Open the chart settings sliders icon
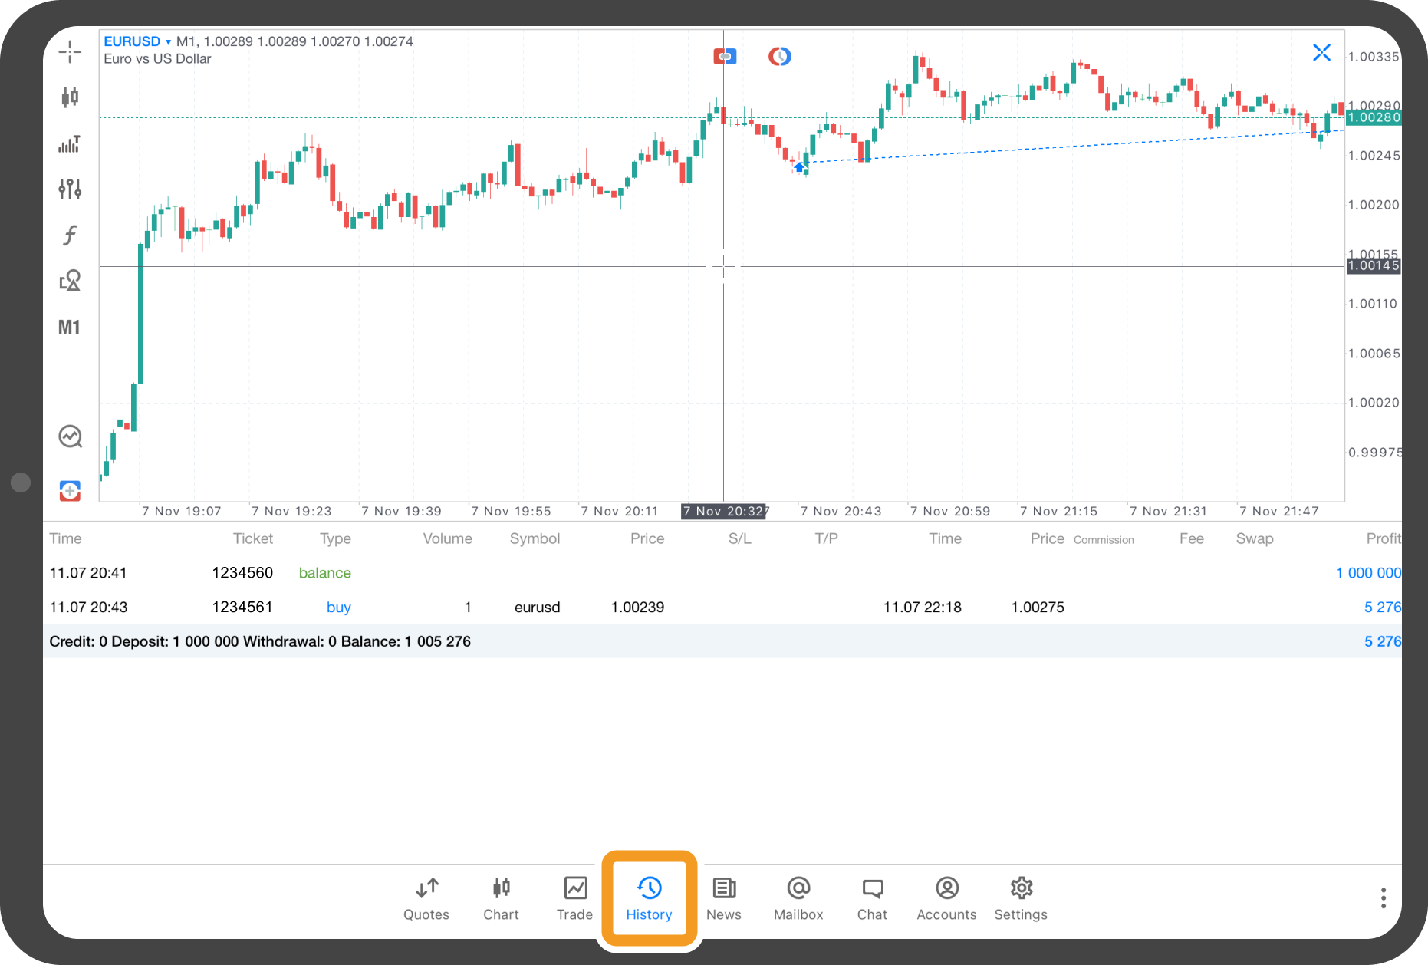This screenshot has height=965, width=1428. [x=70, y=189]
